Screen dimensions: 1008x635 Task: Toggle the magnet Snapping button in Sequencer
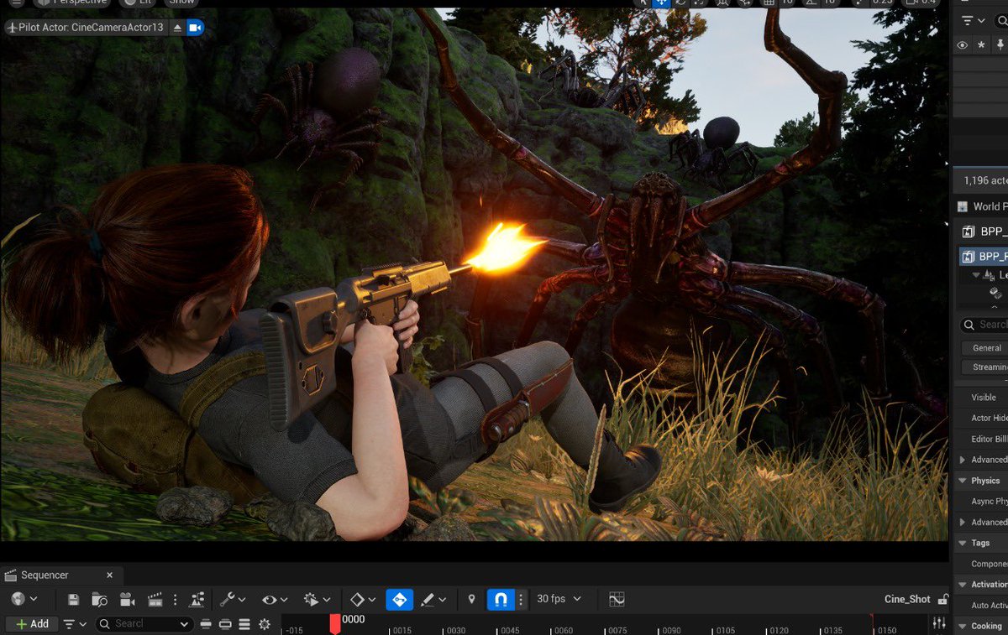click(x=501, y=600)
